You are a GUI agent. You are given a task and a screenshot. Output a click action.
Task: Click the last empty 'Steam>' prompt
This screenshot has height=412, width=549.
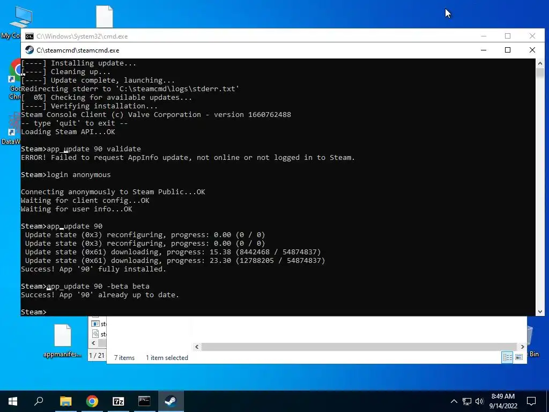[x=34, y=312]
